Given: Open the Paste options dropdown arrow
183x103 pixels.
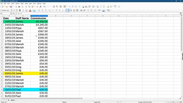Looking at the screenshot, I should [x=35, y=7].
